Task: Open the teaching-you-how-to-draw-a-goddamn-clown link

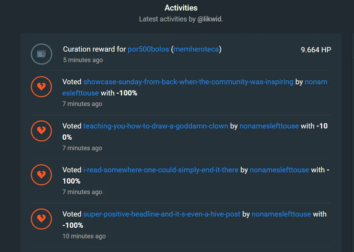Action: click(156, 126)
